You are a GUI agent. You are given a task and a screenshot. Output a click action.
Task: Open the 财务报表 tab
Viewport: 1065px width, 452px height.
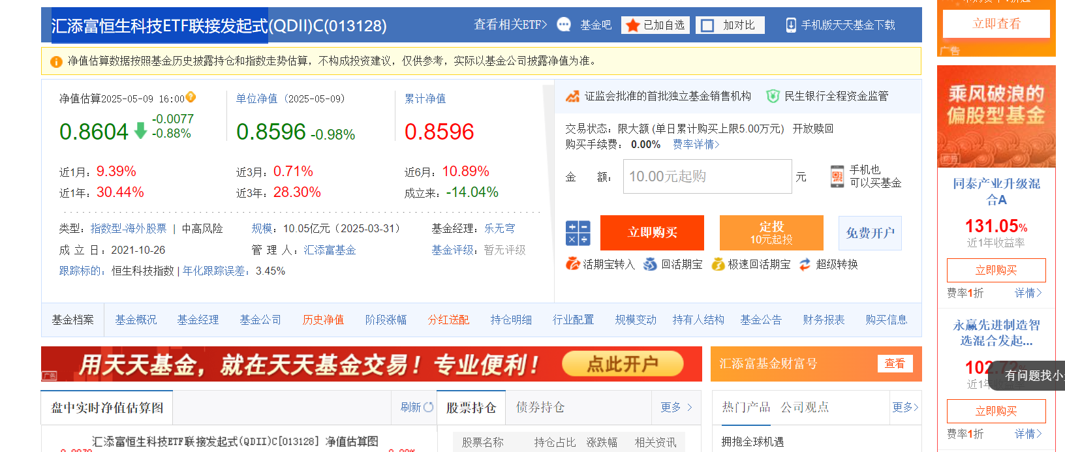824,320
